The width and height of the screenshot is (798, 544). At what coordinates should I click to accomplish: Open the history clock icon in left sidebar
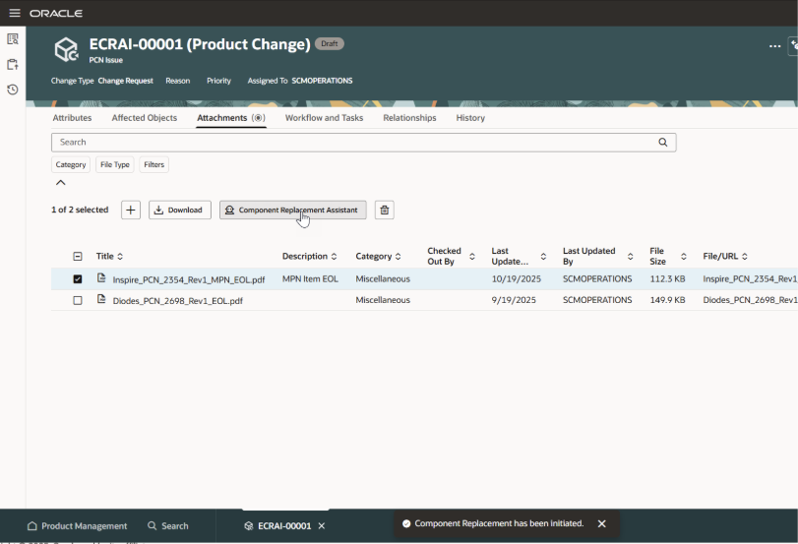[13, 90]
